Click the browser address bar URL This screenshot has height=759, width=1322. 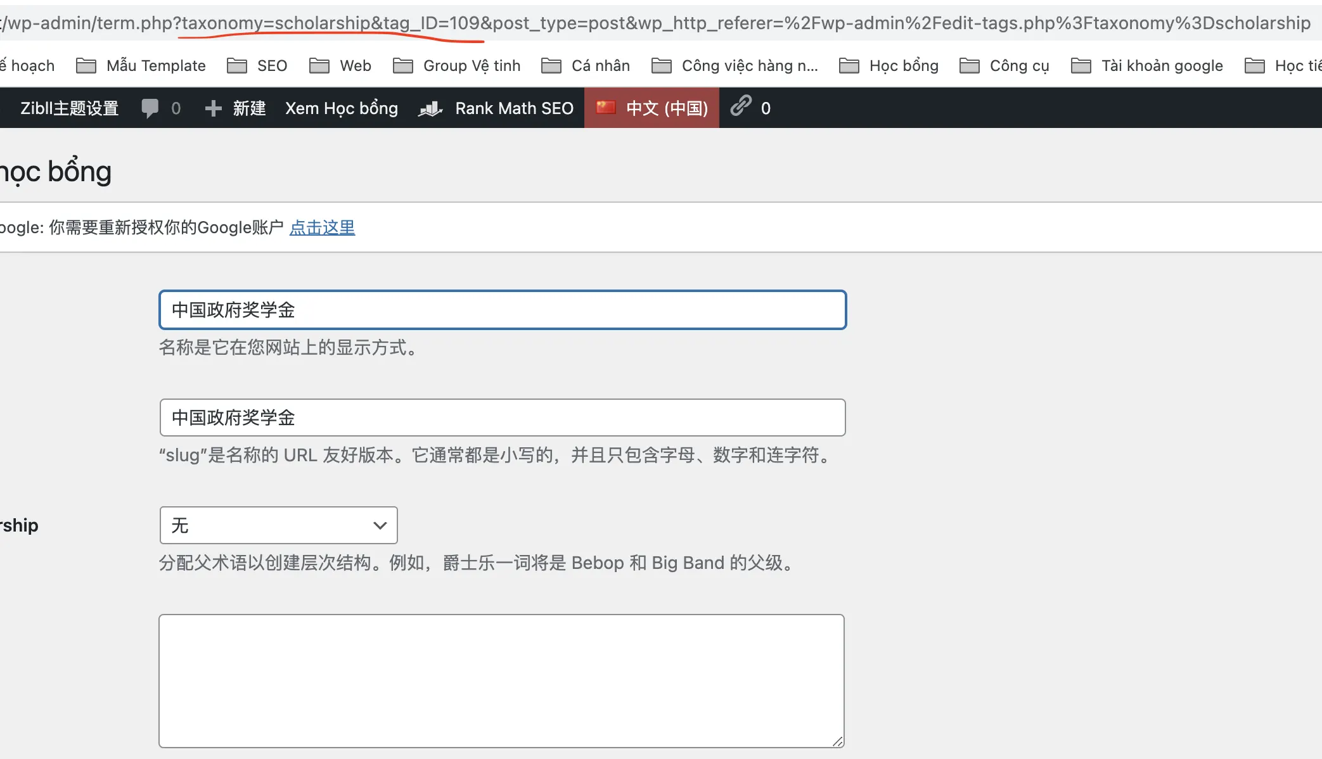656,23
